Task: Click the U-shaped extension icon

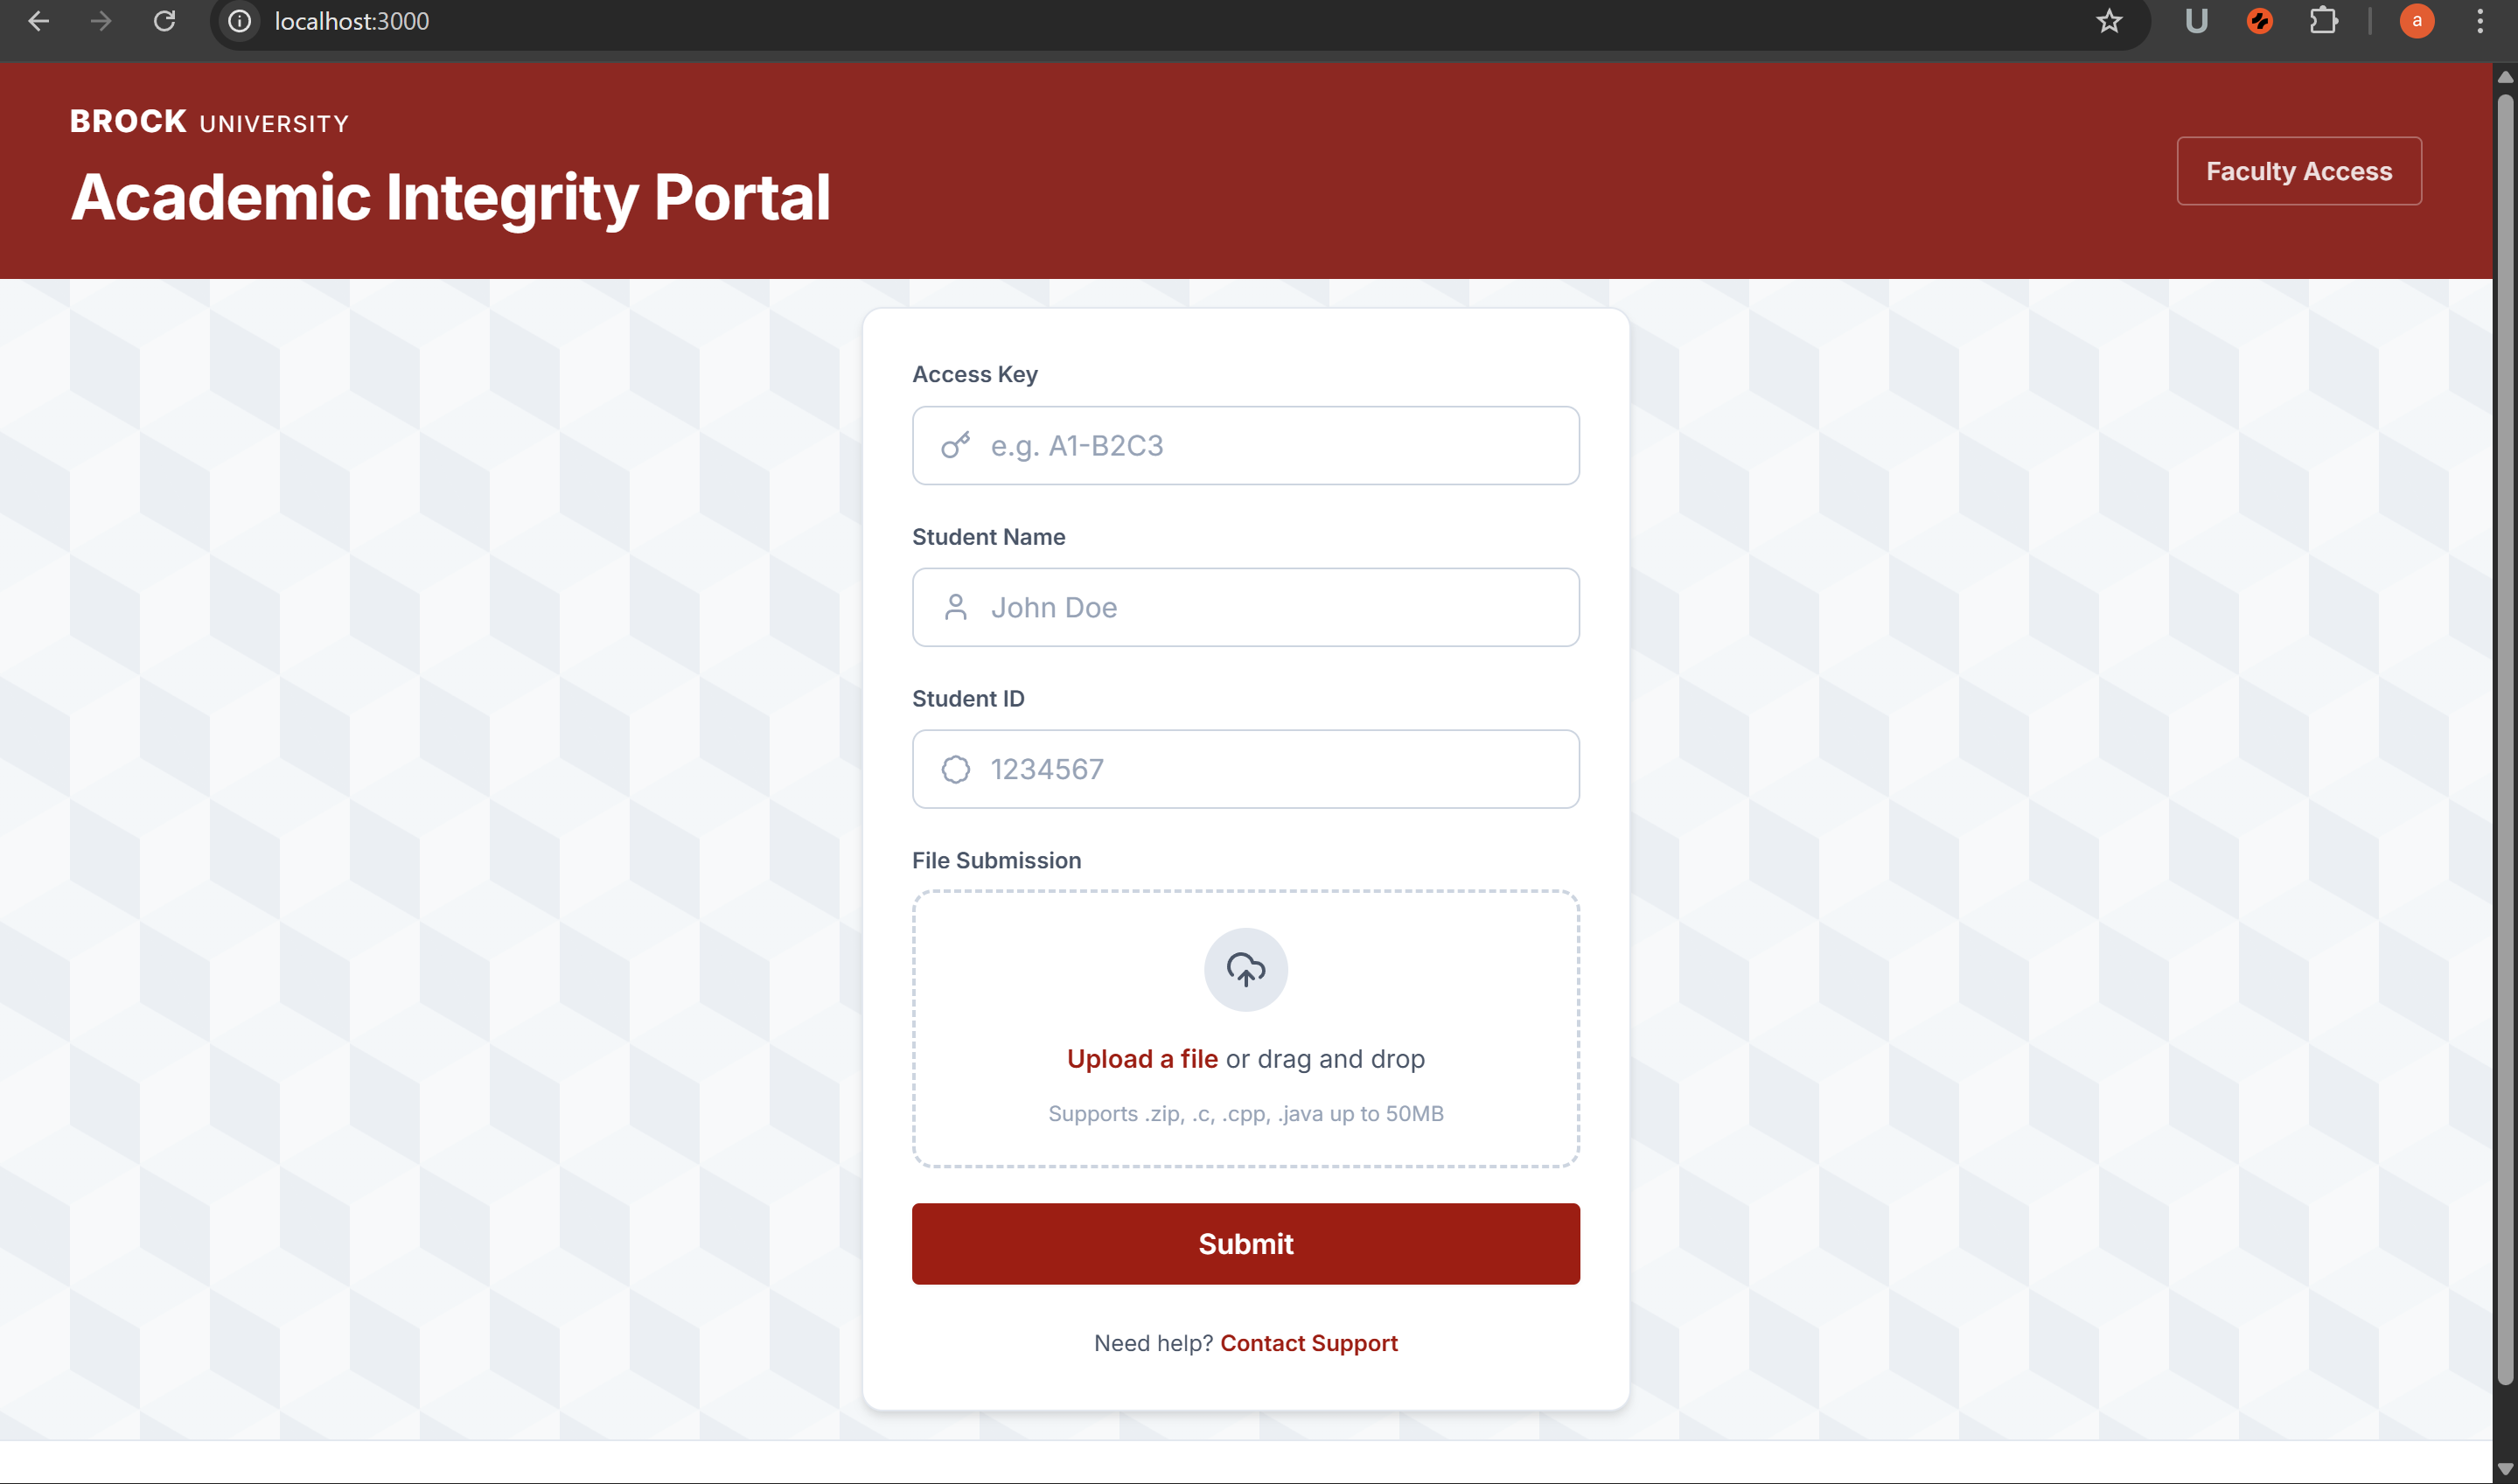Action: click(2195, 21)
